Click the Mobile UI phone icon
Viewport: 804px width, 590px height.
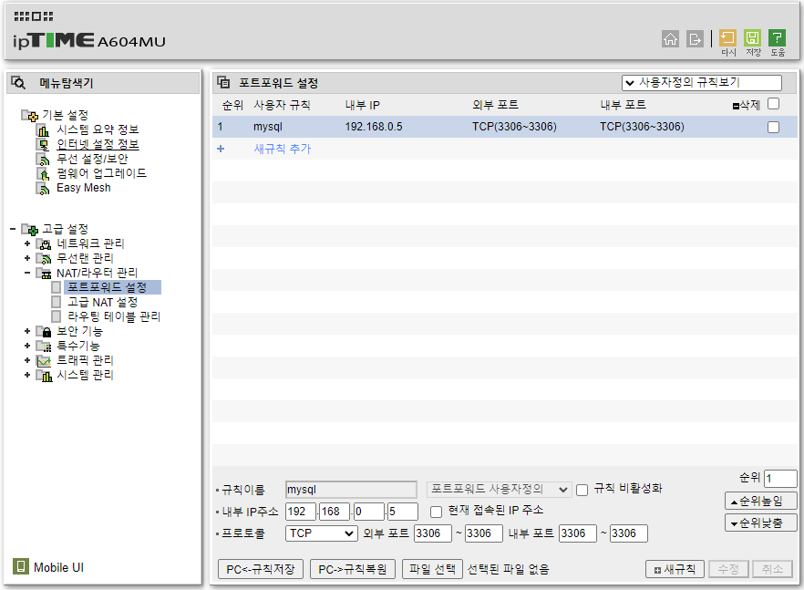click(20, 566)
